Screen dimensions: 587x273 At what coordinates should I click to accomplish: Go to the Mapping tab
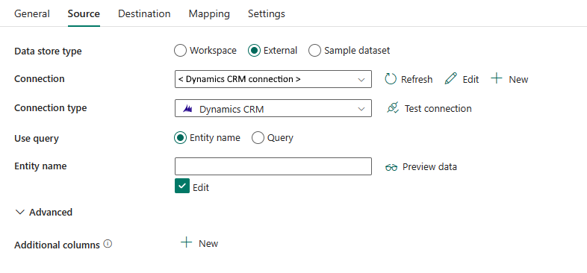[209, 14]
